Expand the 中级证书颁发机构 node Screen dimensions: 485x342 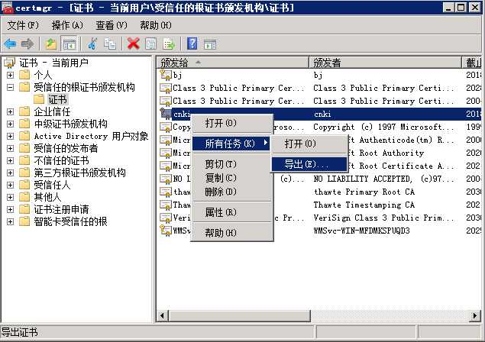[10, 124]
